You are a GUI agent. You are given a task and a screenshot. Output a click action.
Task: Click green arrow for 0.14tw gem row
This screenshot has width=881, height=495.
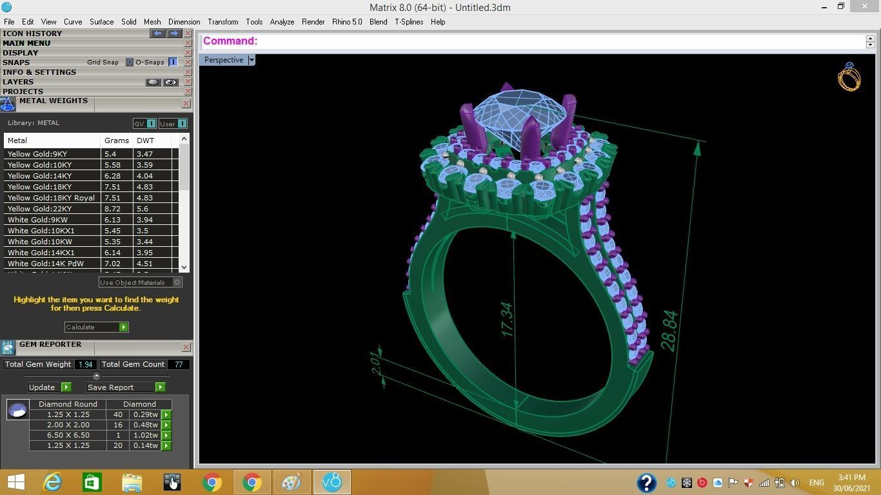(166, 445)
